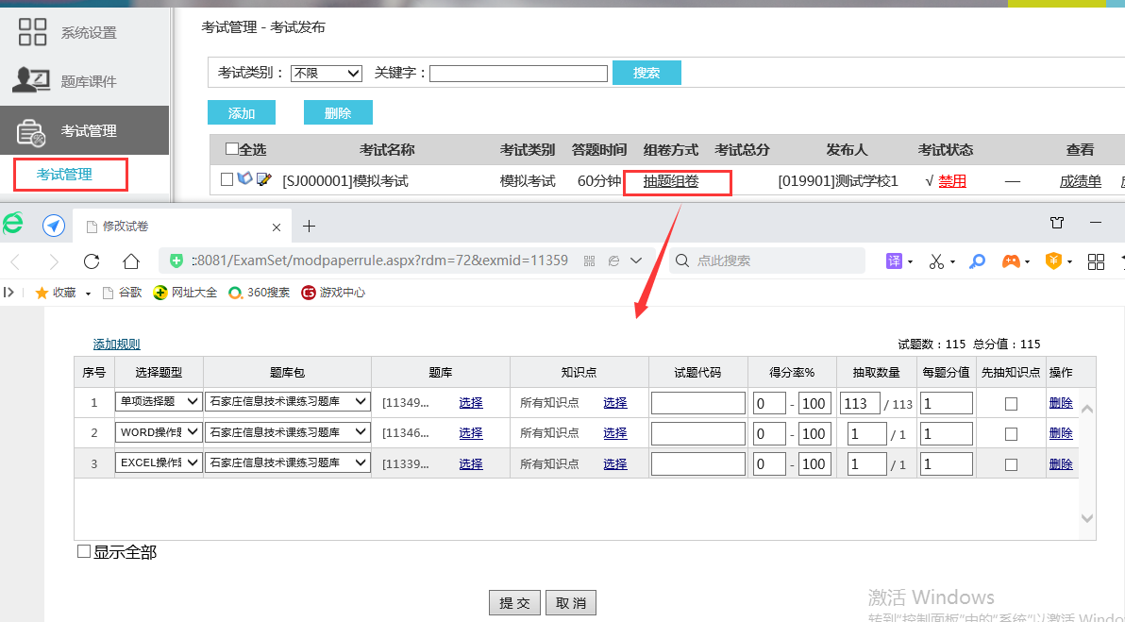Click 提交 to submit the rules
This screenshot has width=1125, height=622.
[515, 602]
